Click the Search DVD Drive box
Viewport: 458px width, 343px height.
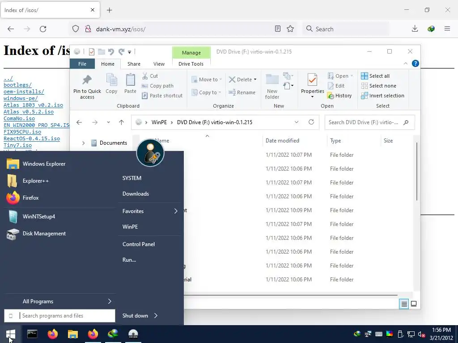(369, 122)
